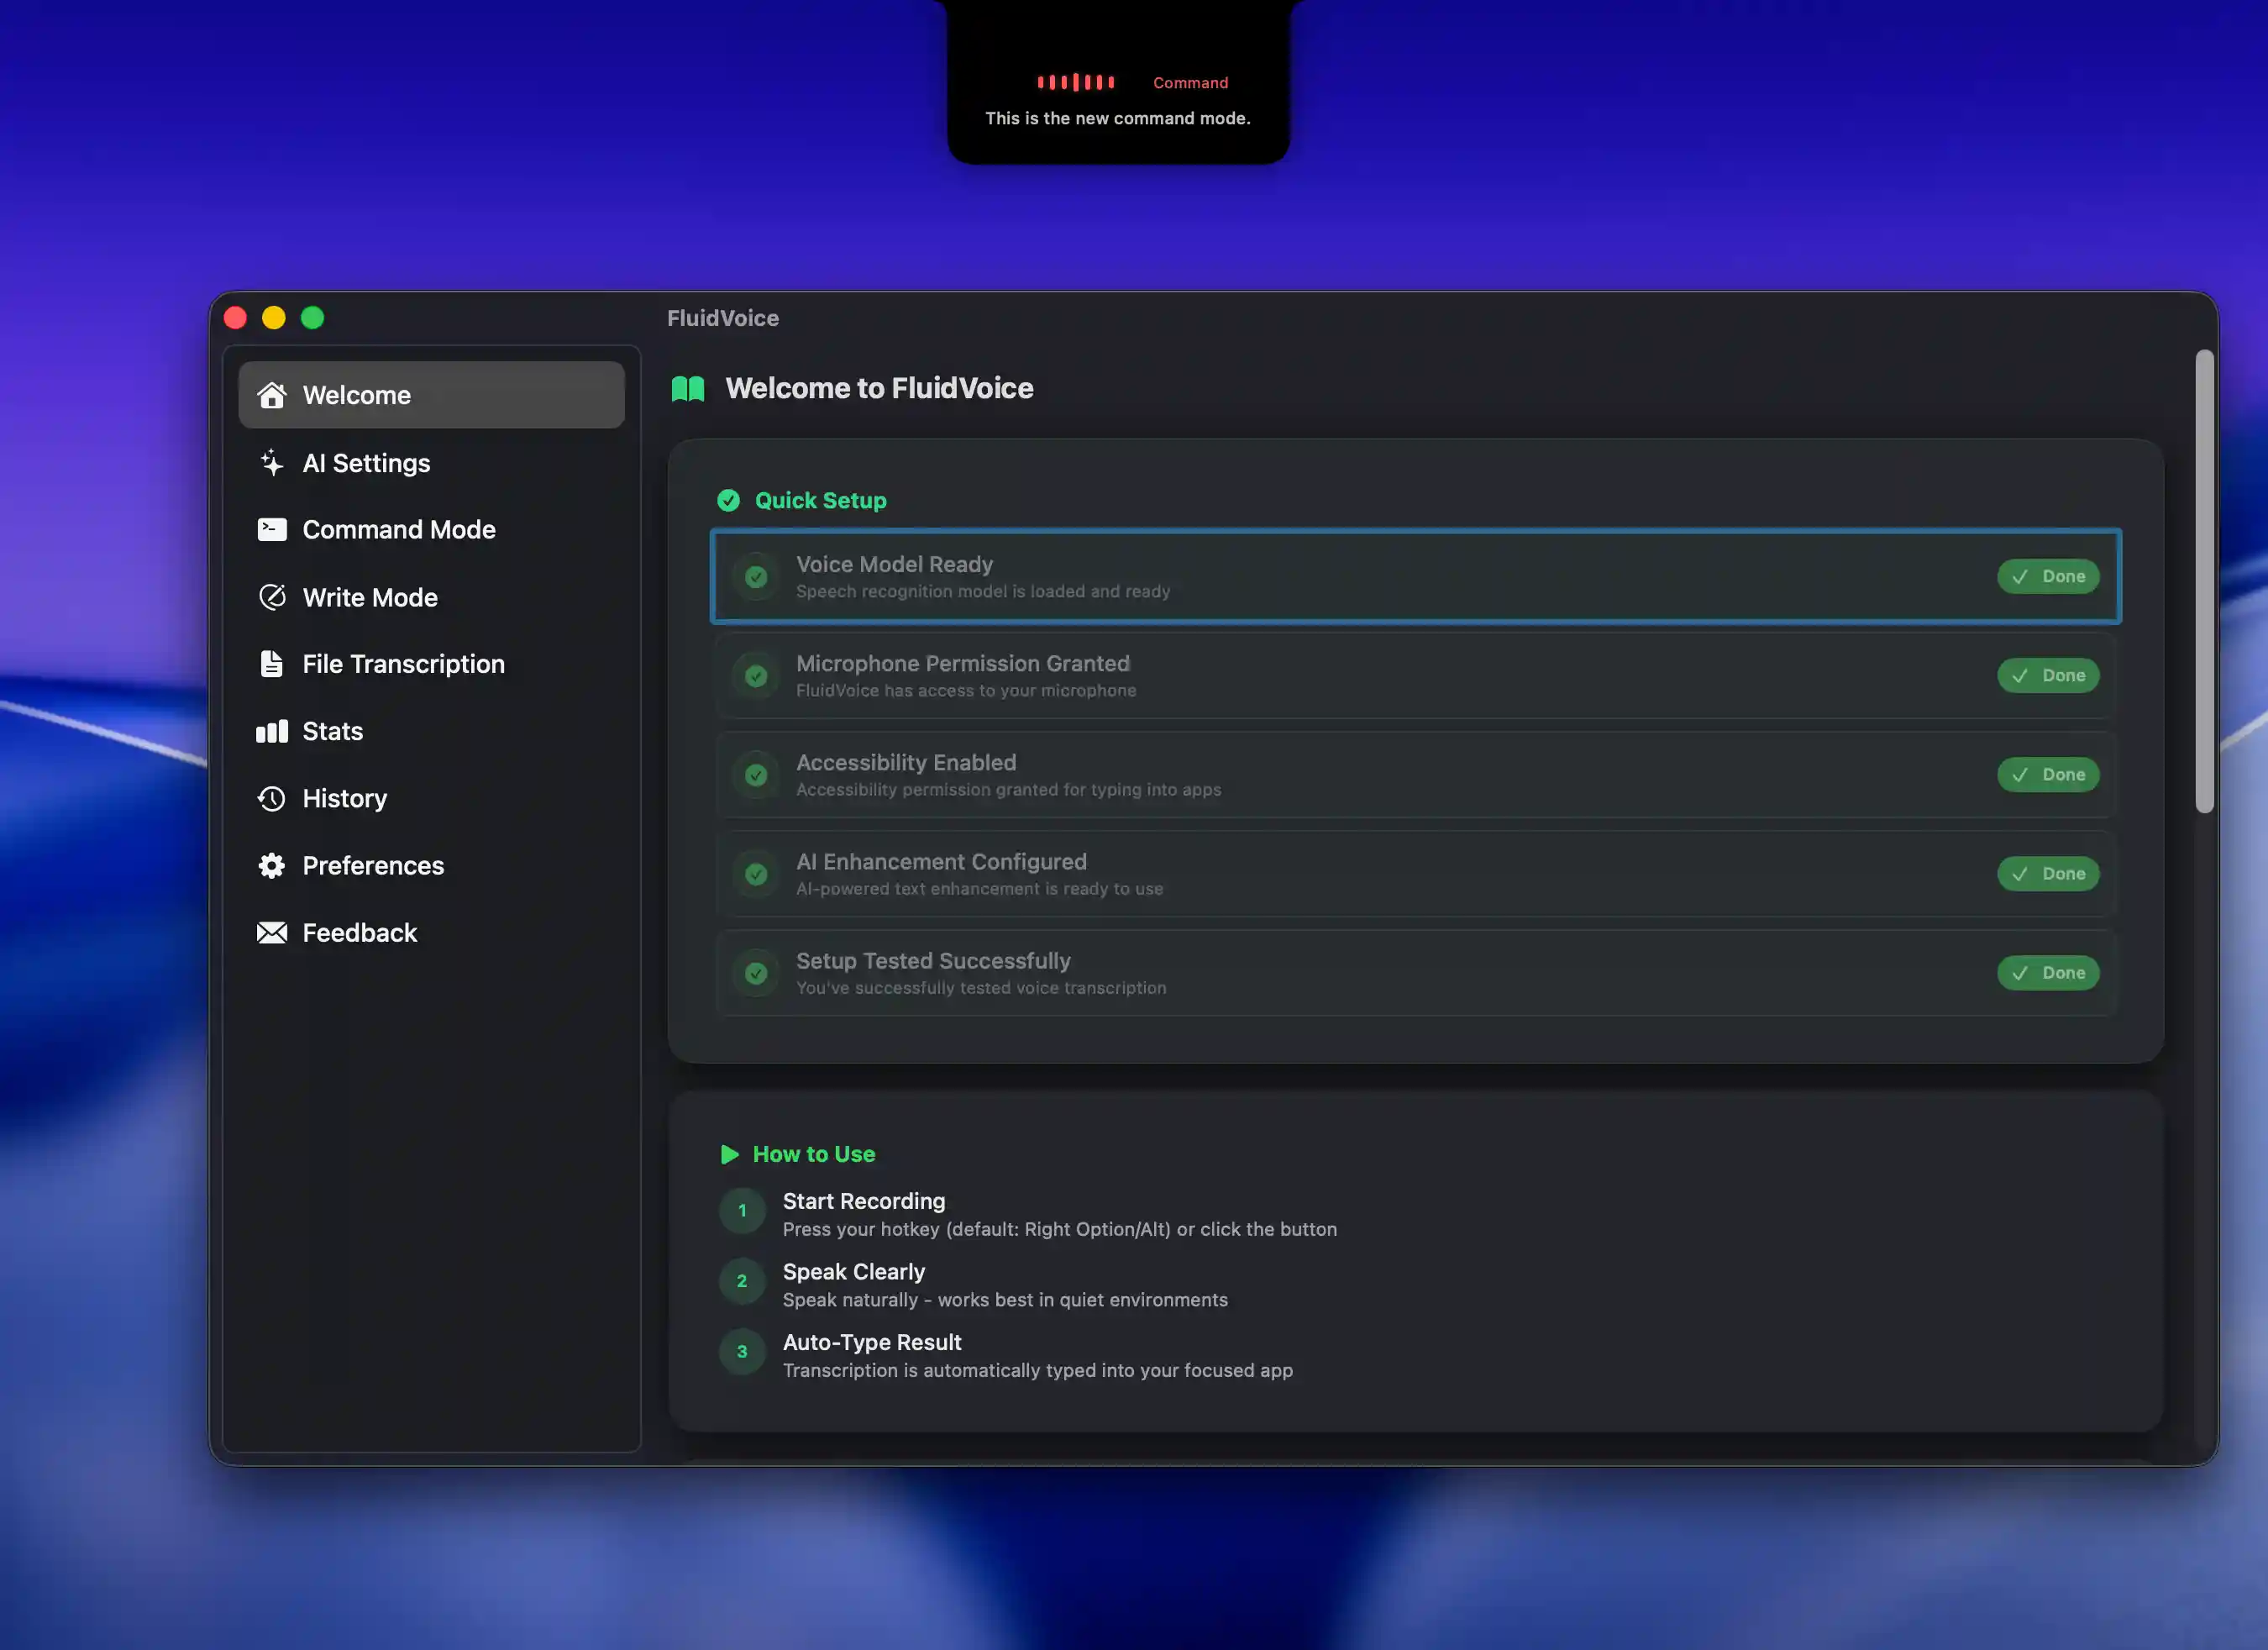2268x1650 pixels.
Task: Select Command Mode in the sidebar
Action: 398,529
